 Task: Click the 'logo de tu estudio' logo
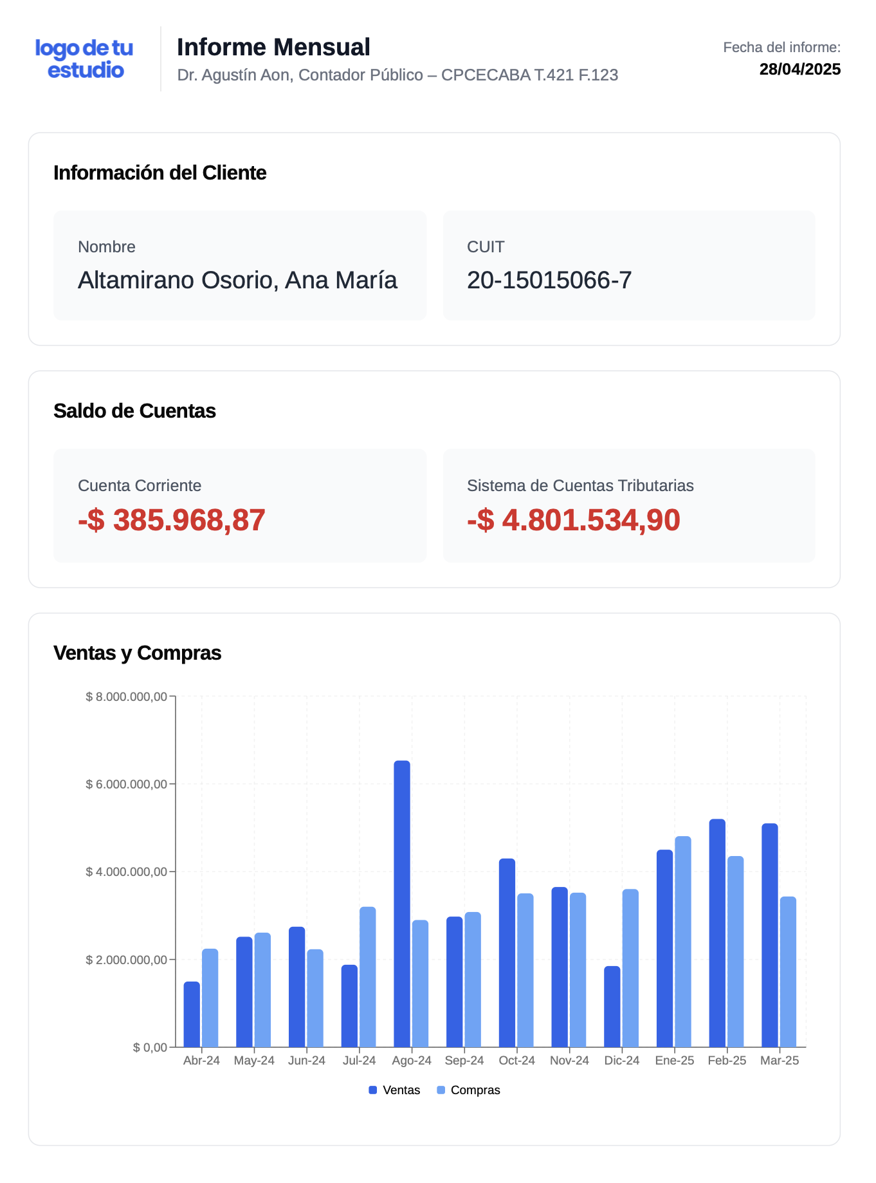[x=84, y=59]
